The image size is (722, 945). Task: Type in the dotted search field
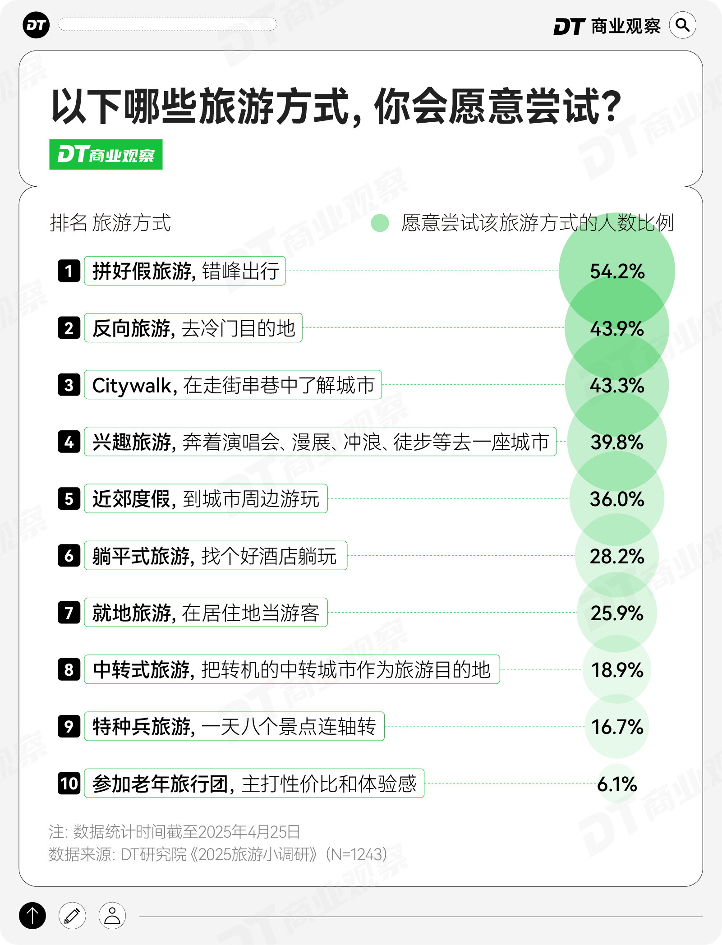click(x=167, y=24)
